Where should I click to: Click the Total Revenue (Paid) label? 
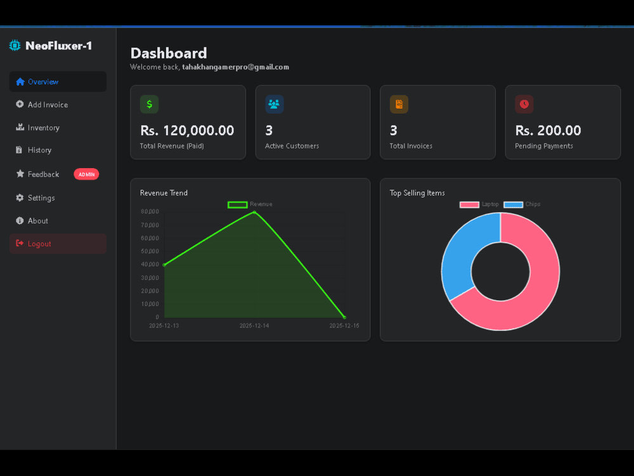[x=172, y=146]
